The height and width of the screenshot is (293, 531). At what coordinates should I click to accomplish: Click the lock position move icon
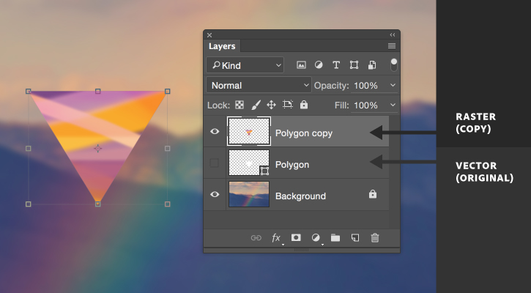point(271,105)
